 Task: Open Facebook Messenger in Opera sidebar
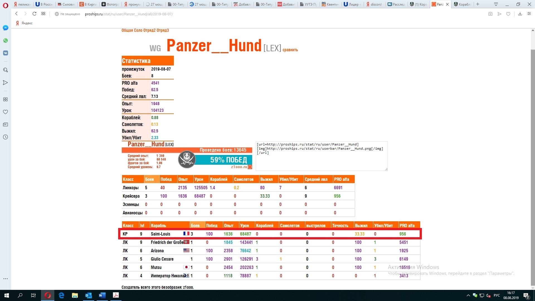tap(6, 28)
